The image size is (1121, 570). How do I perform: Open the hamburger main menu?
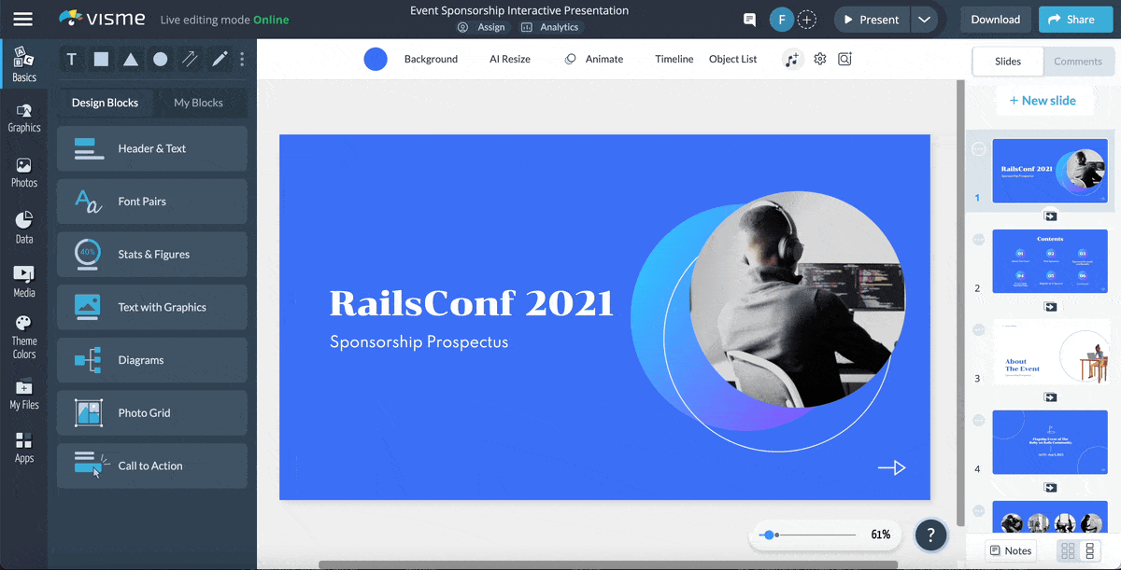click(x=23, y=20)
